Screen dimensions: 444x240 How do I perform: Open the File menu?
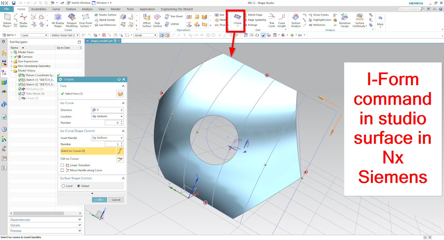(7, 9)
